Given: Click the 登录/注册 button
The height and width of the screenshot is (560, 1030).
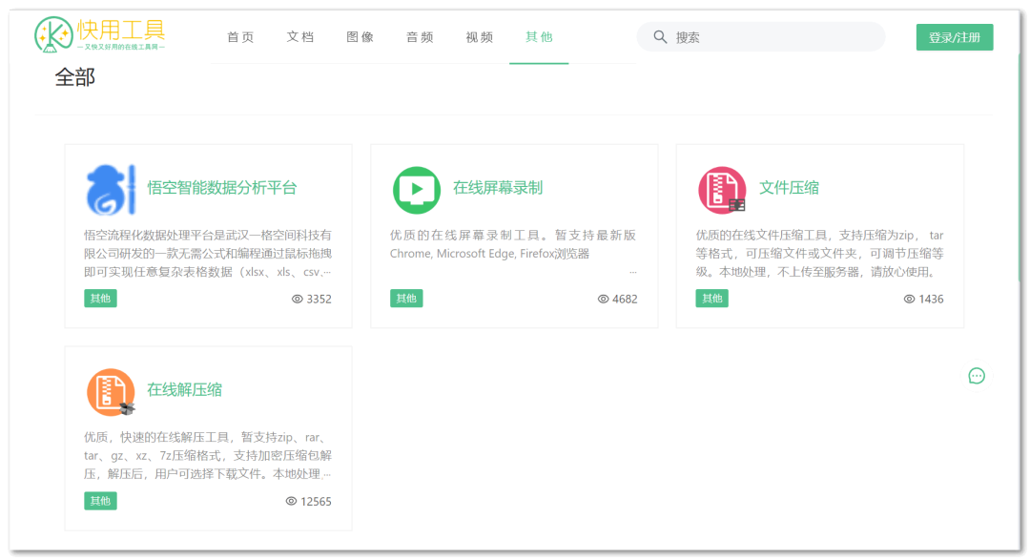Looking at the screenshot, I should [x=954, y=36].
